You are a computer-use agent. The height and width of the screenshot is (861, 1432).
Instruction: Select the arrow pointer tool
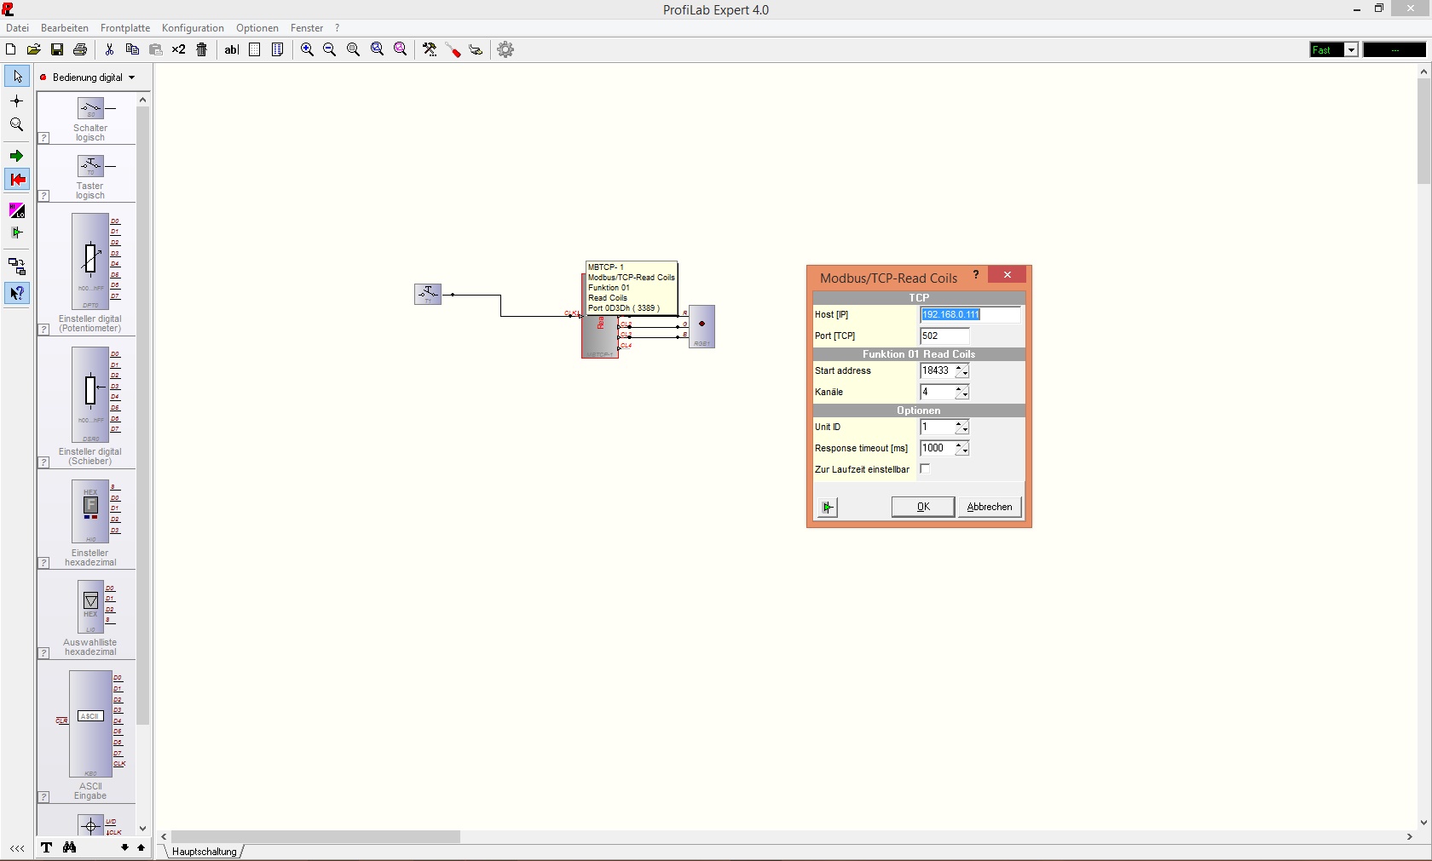tap(17, 76)
